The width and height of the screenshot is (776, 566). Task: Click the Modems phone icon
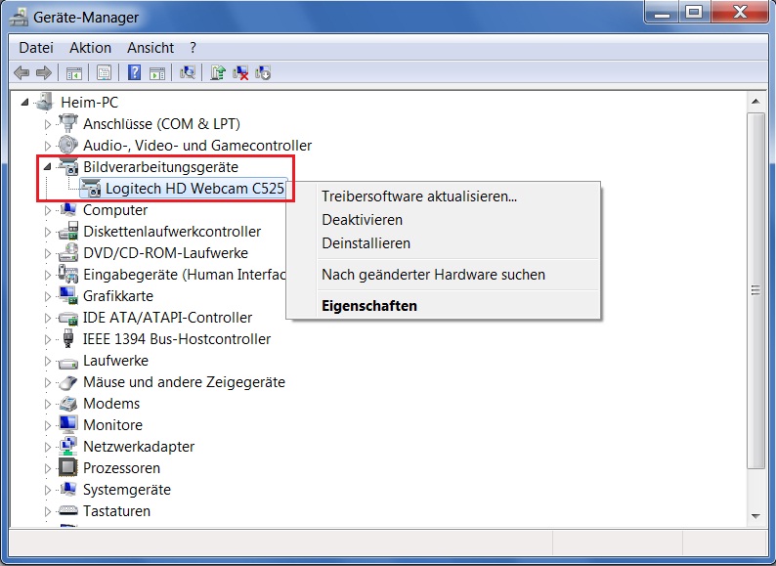(68, 404)
